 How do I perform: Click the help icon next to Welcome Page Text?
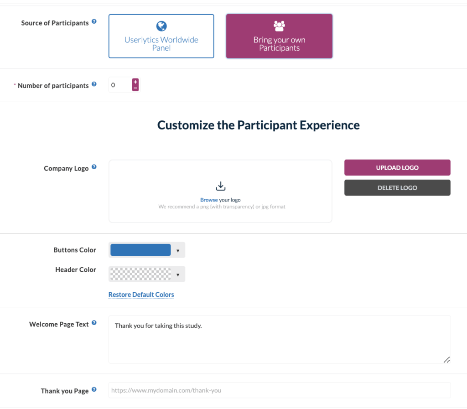click(94, 321)
